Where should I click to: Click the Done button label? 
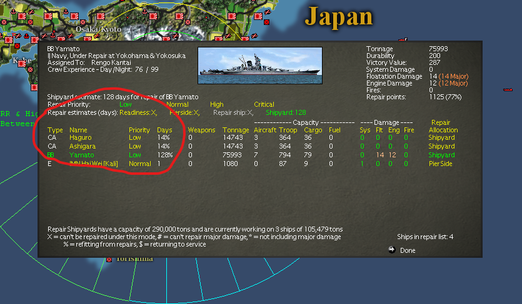pyautogui.click(x=408, y=250)
